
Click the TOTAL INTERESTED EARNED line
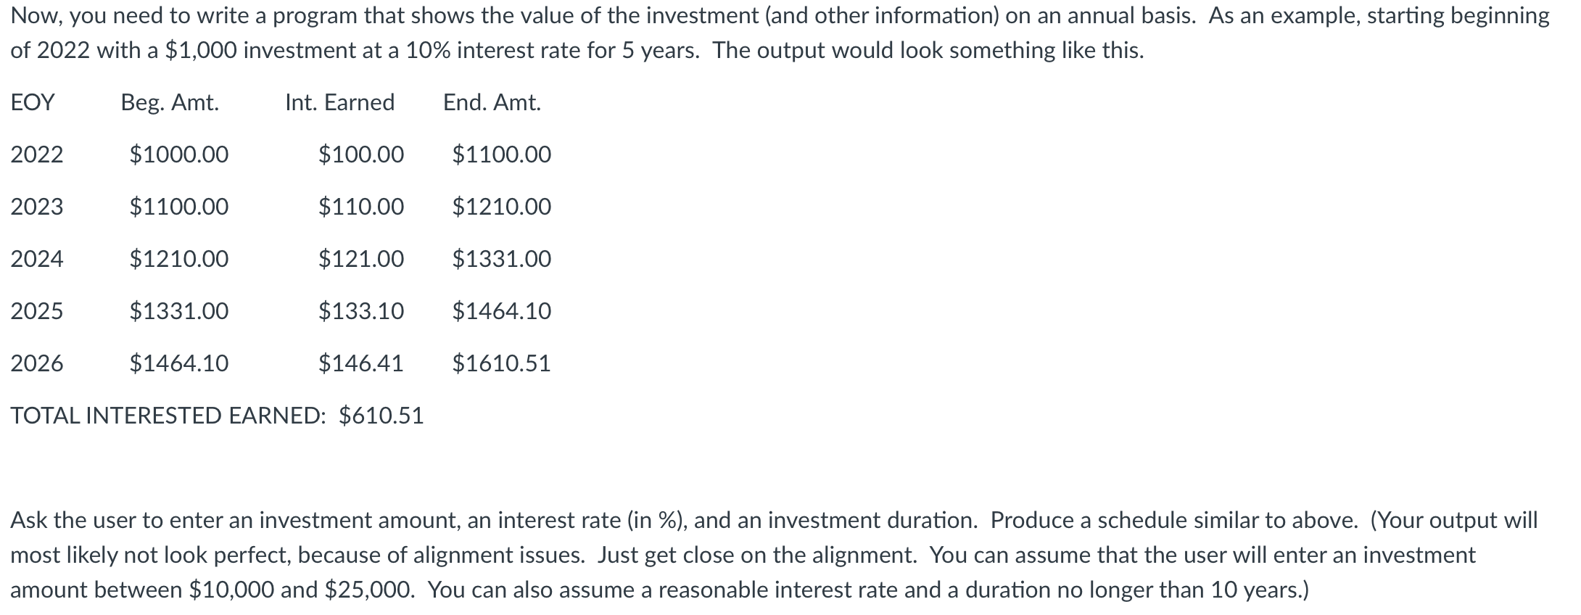point(217,416)
